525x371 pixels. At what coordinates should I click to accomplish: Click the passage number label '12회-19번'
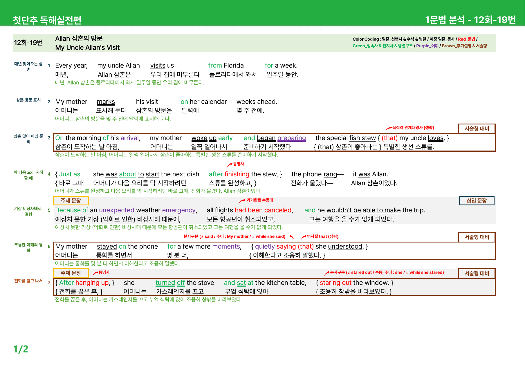(x=28, y=43)
